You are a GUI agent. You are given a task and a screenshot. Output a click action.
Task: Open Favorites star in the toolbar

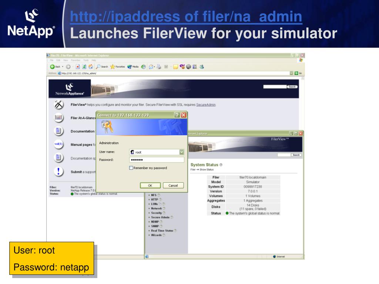(x=117, y=67)
